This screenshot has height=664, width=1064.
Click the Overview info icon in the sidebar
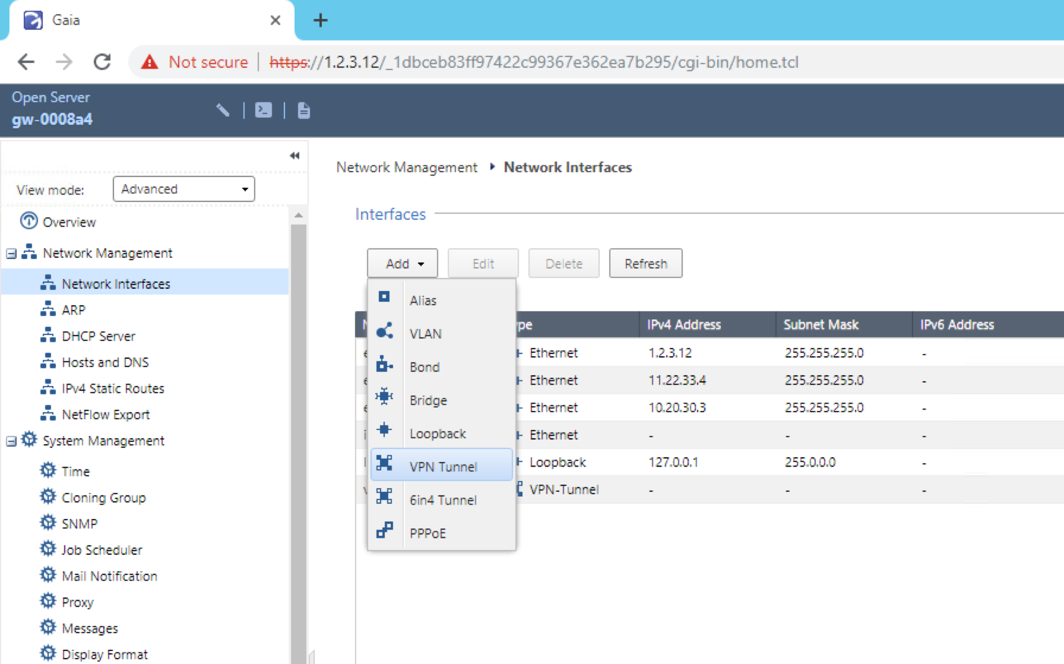pos(29,222)
